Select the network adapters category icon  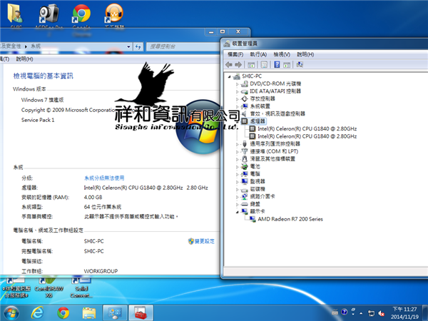coord(245,197)
